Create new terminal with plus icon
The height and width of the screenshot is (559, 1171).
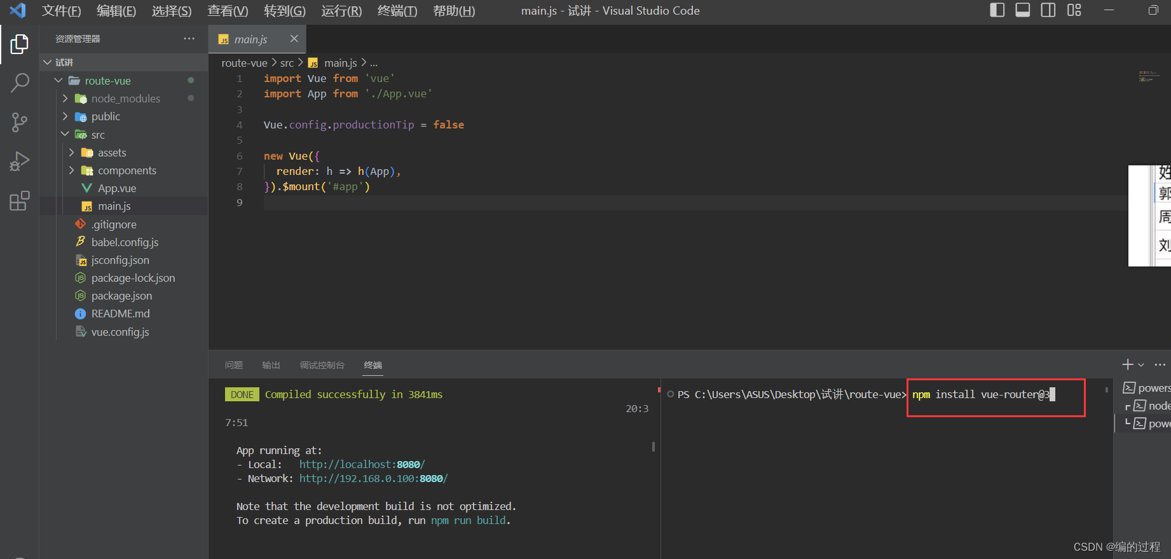pos(1127,364)
